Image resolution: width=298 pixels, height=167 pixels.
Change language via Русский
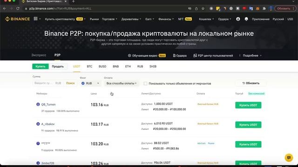[x=278, y=19]
